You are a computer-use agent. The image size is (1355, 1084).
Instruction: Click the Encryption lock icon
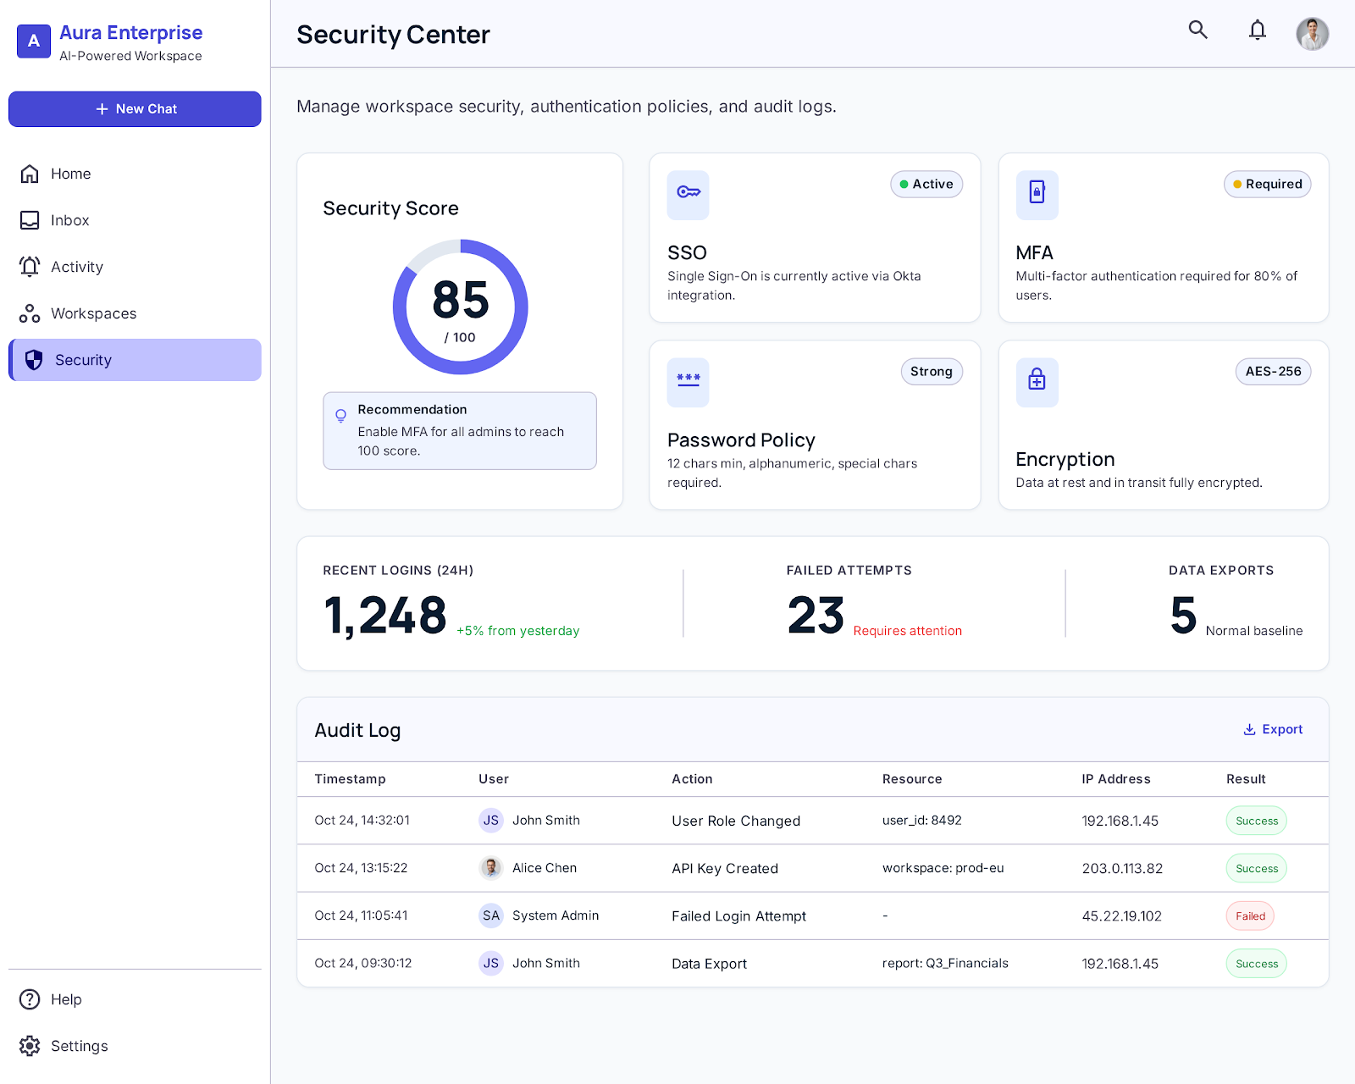click(1037, 383)
